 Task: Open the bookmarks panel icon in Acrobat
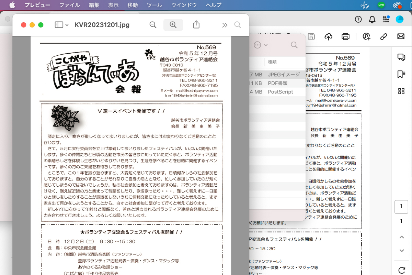[x=401, y=74]
